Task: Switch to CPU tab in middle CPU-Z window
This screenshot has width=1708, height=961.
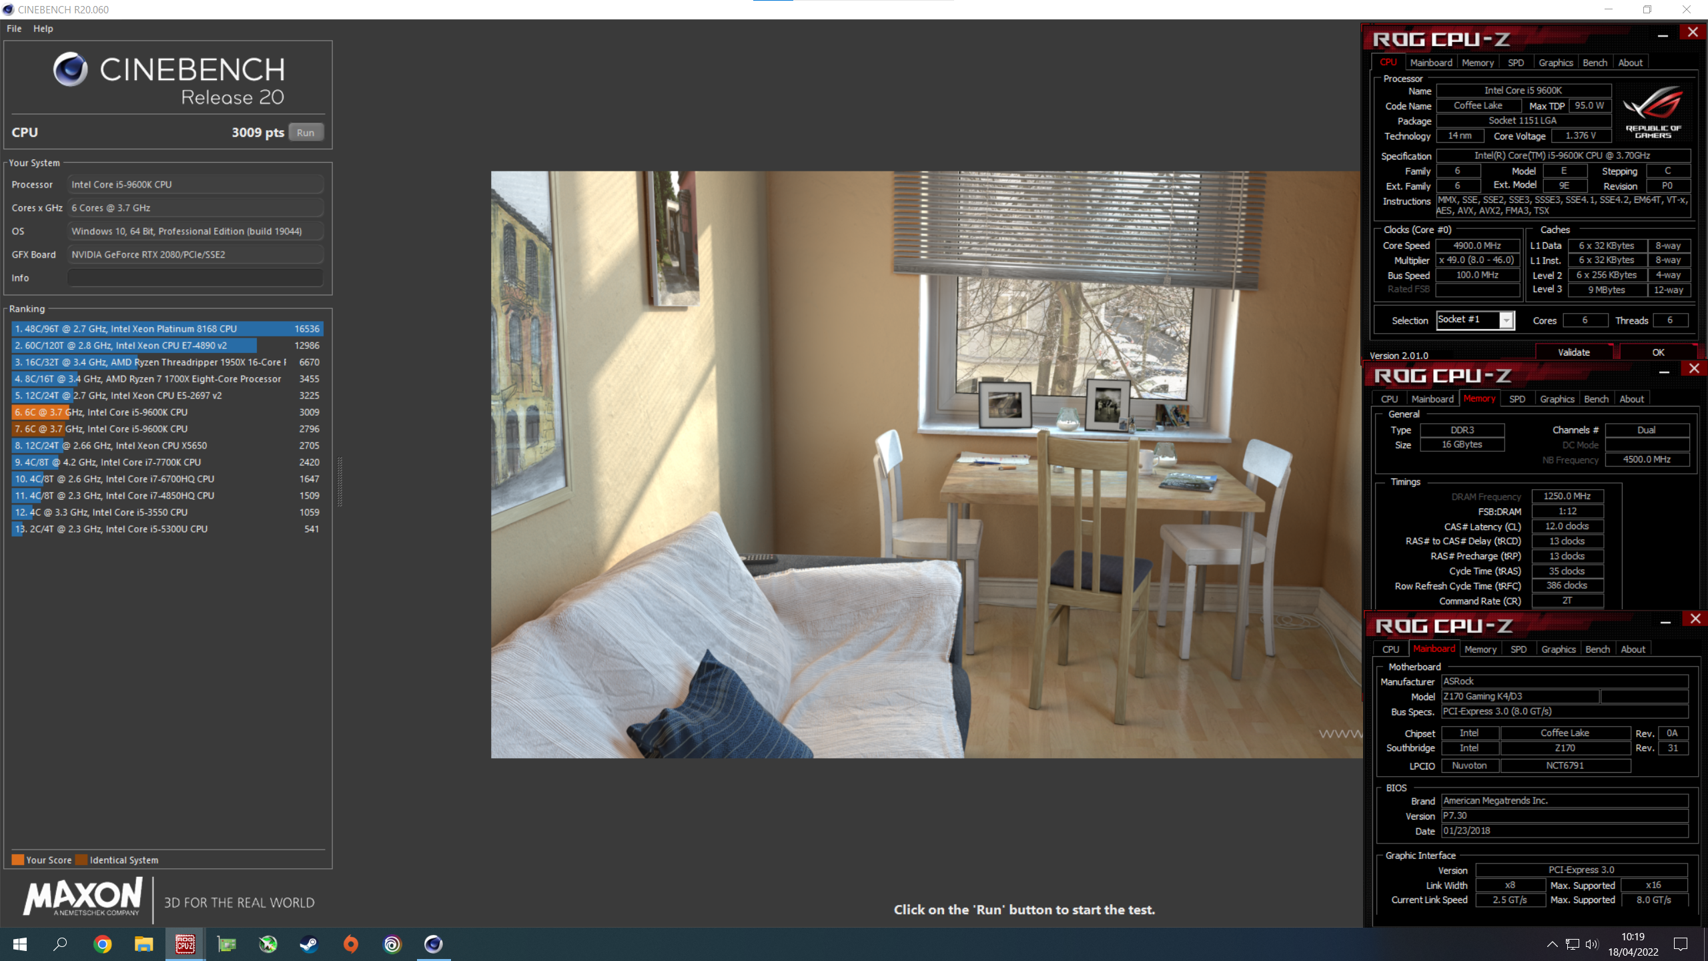Action: [x=1390, y=398]
